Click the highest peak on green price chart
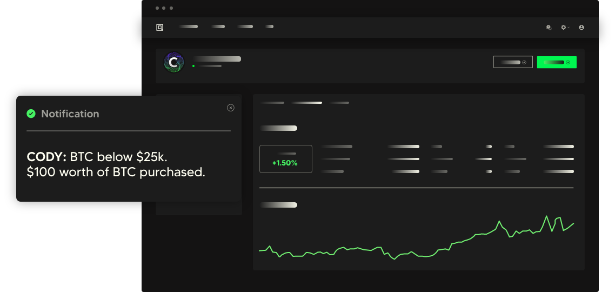This screenshot has height=292, width=615. click(547, 216)
